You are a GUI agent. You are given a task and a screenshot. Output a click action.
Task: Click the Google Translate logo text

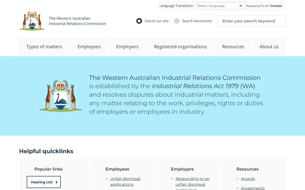click(x=271, y=6)
